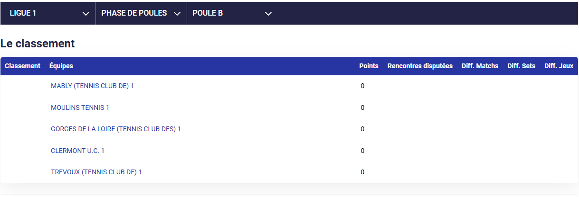
Task: Open MOULINS TENNIS 1 team link
Action: tap(80, 107)
